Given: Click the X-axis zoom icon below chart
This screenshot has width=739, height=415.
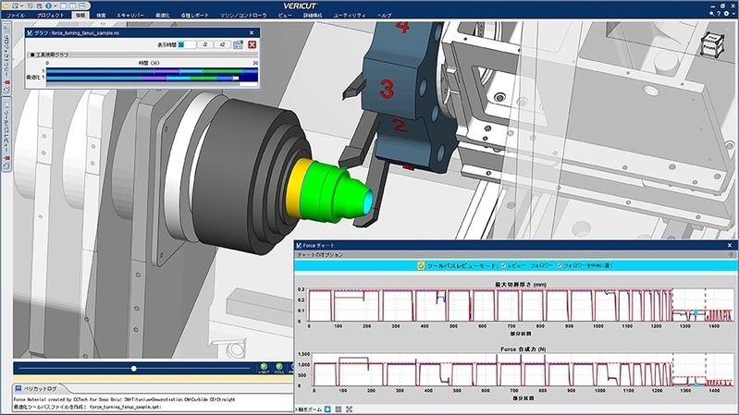Looking at the screenshot, I should 327,408.
